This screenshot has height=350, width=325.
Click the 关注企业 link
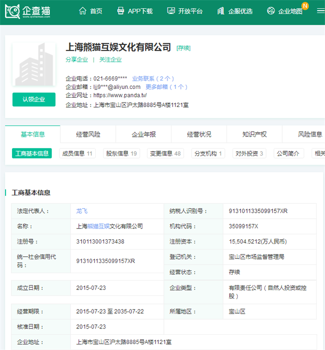(x=110, y=60)
